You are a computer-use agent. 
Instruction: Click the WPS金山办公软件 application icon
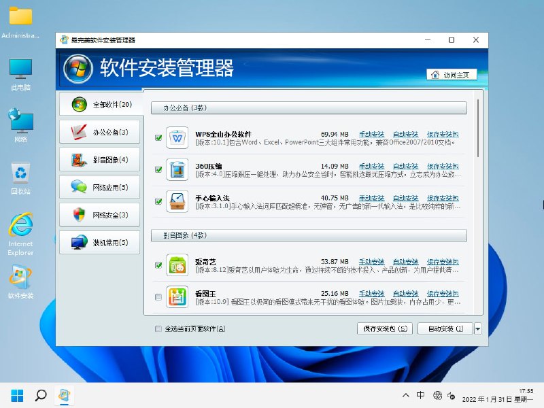pyautogui.click(x=176, y=137)
